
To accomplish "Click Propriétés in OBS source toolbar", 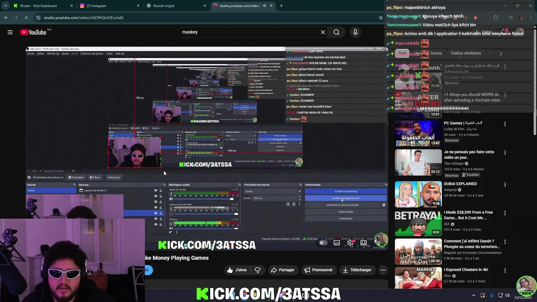I will coord(76,177).
